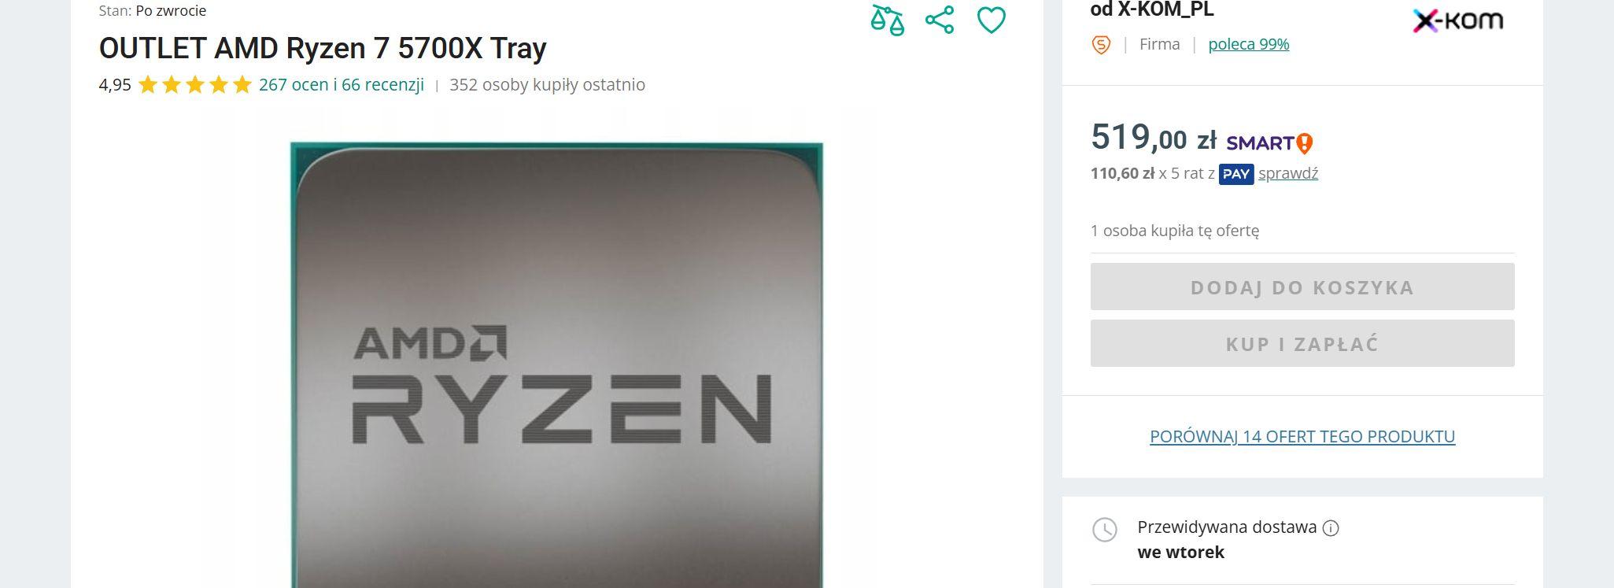
Task: Click the 352 osoby kupiły ostatnio text
Action: tap(547, 84)
